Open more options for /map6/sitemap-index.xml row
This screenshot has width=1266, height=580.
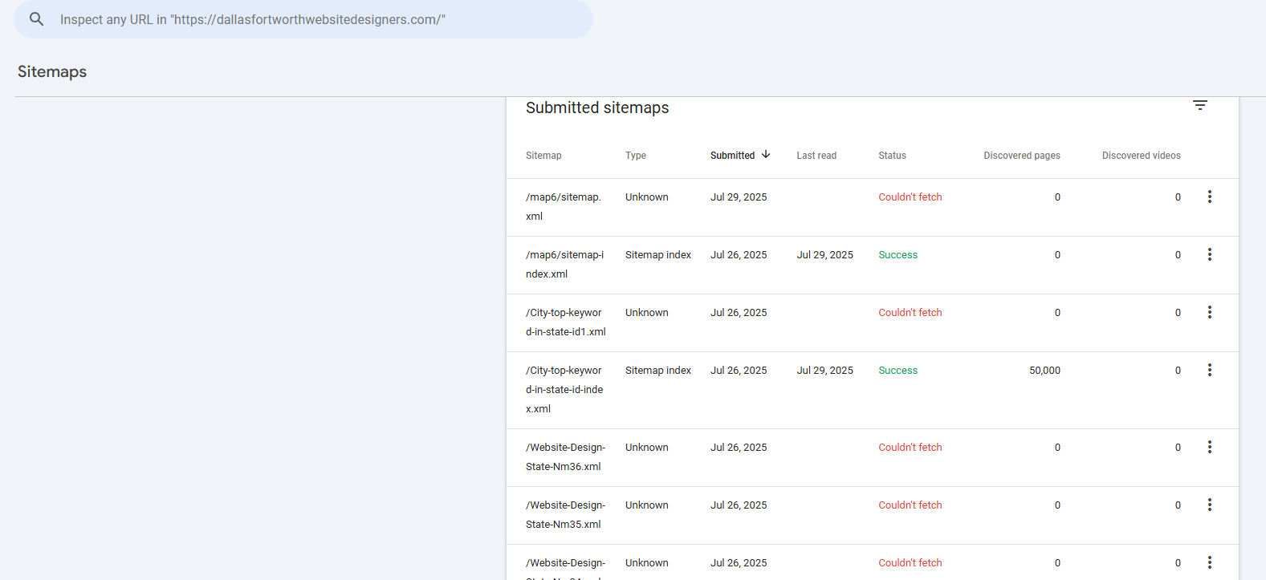pyautogui.click(x=1209, y=255)
